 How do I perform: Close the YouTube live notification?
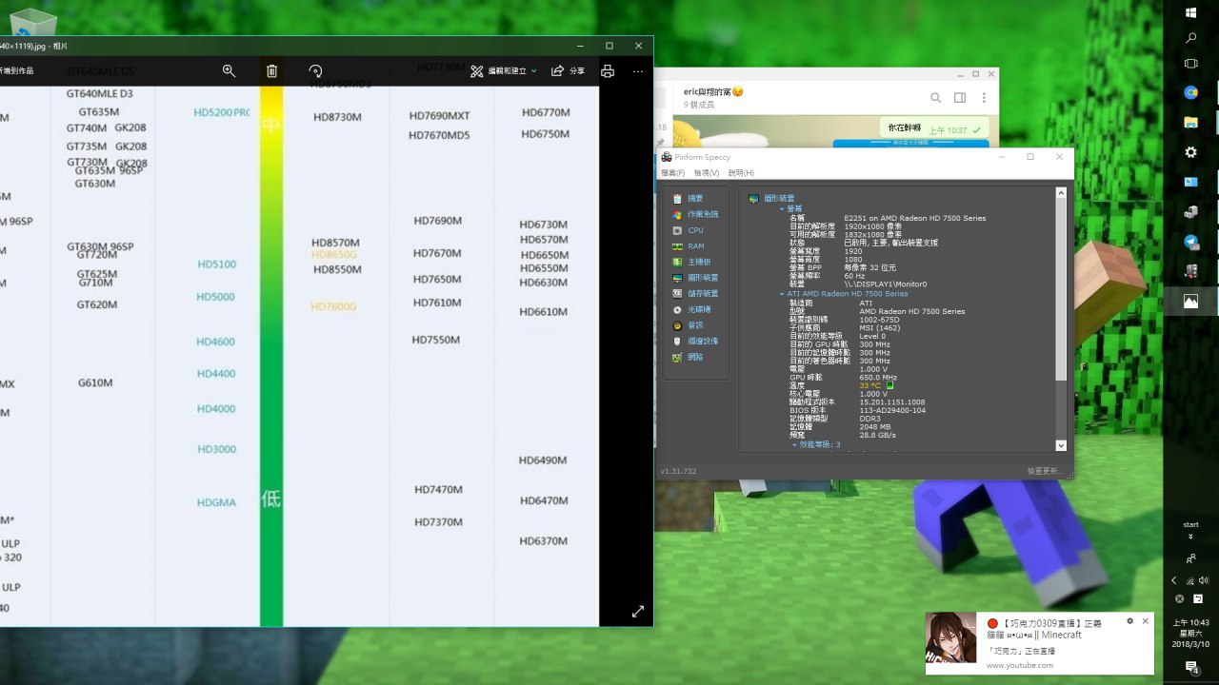(x=1145, y=621)
